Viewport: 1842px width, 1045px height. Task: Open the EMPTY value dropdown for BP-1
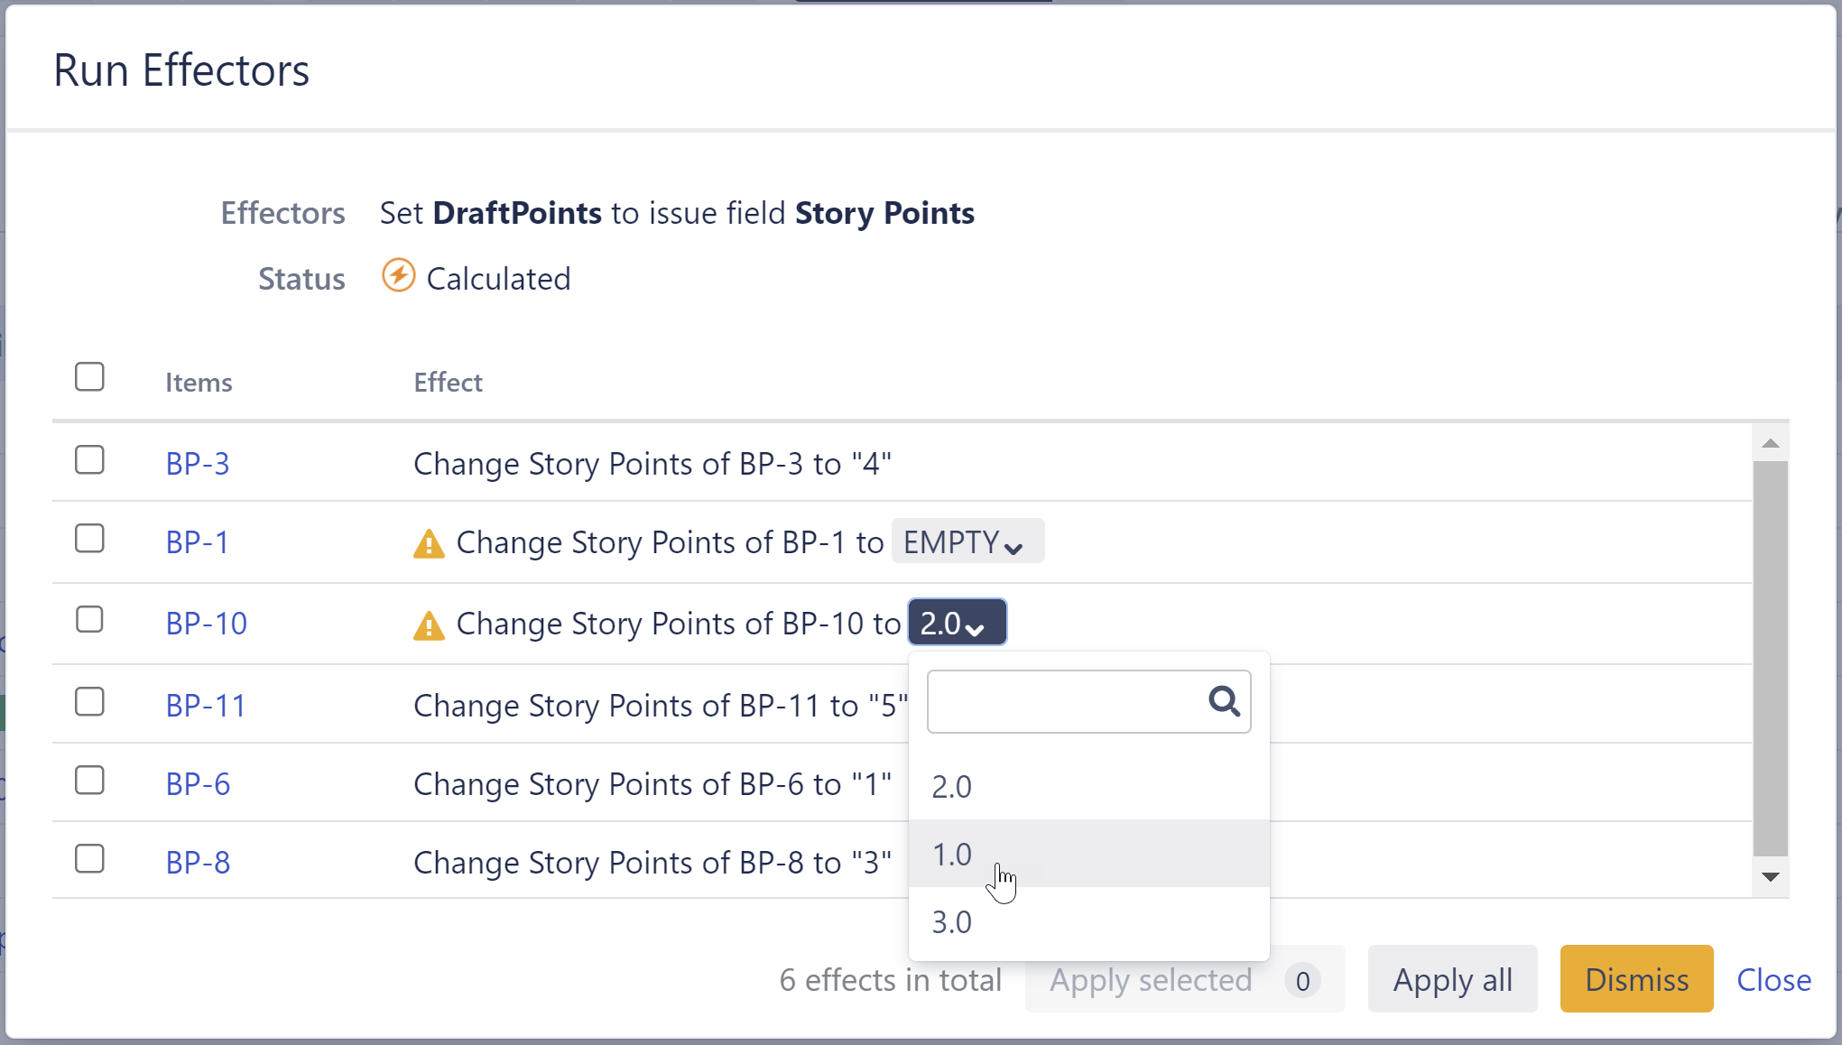967,541
